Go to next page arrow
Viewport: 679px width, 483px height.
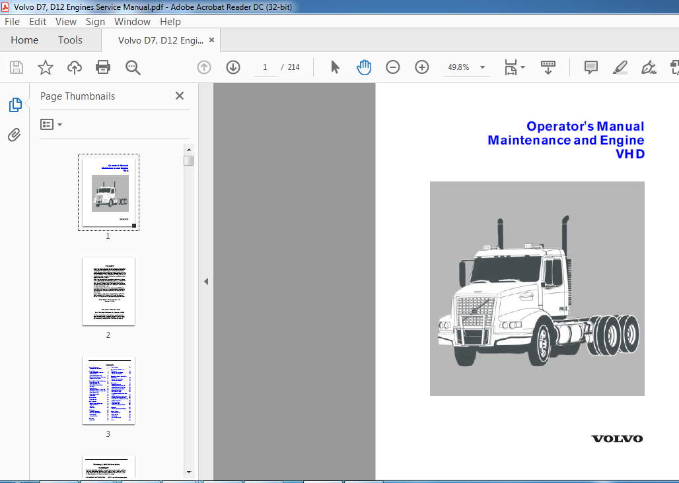coord(233,67)
